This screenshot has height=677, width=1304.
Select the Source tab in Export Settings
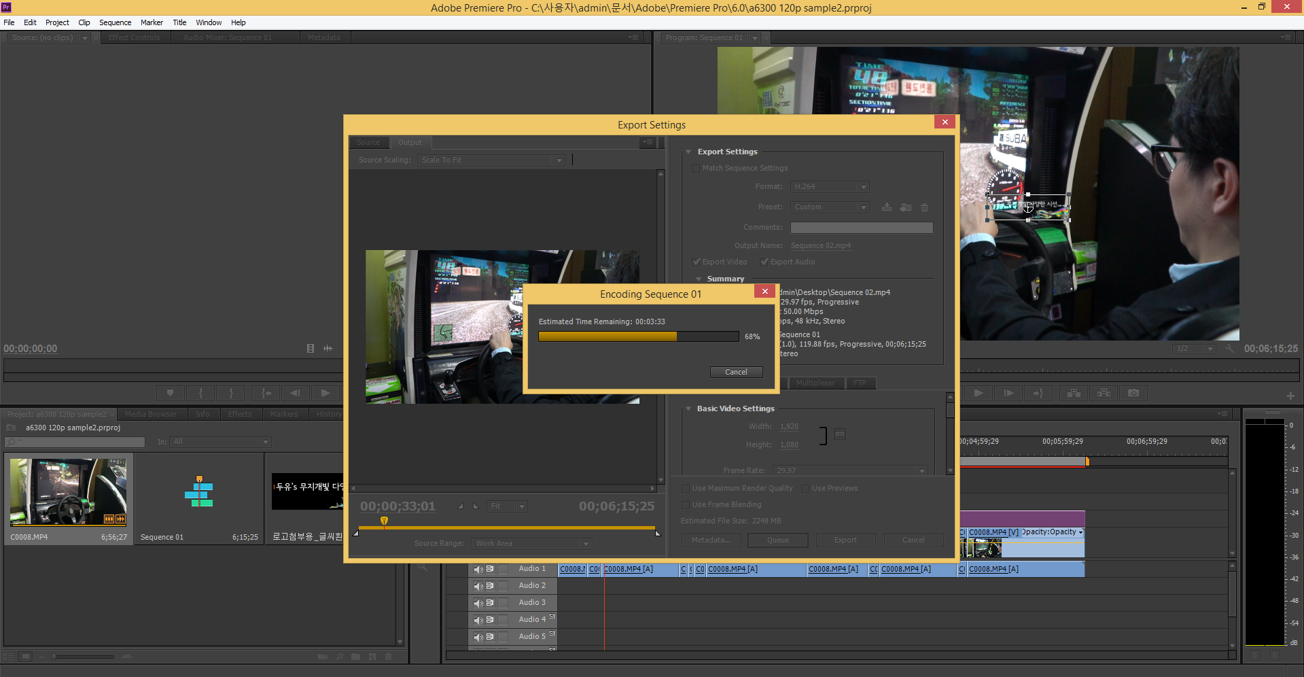368,142
